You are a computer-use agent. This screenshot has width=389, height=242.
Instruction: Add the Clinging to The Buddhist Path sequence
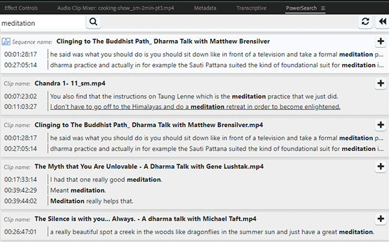[x=381, y=41]
